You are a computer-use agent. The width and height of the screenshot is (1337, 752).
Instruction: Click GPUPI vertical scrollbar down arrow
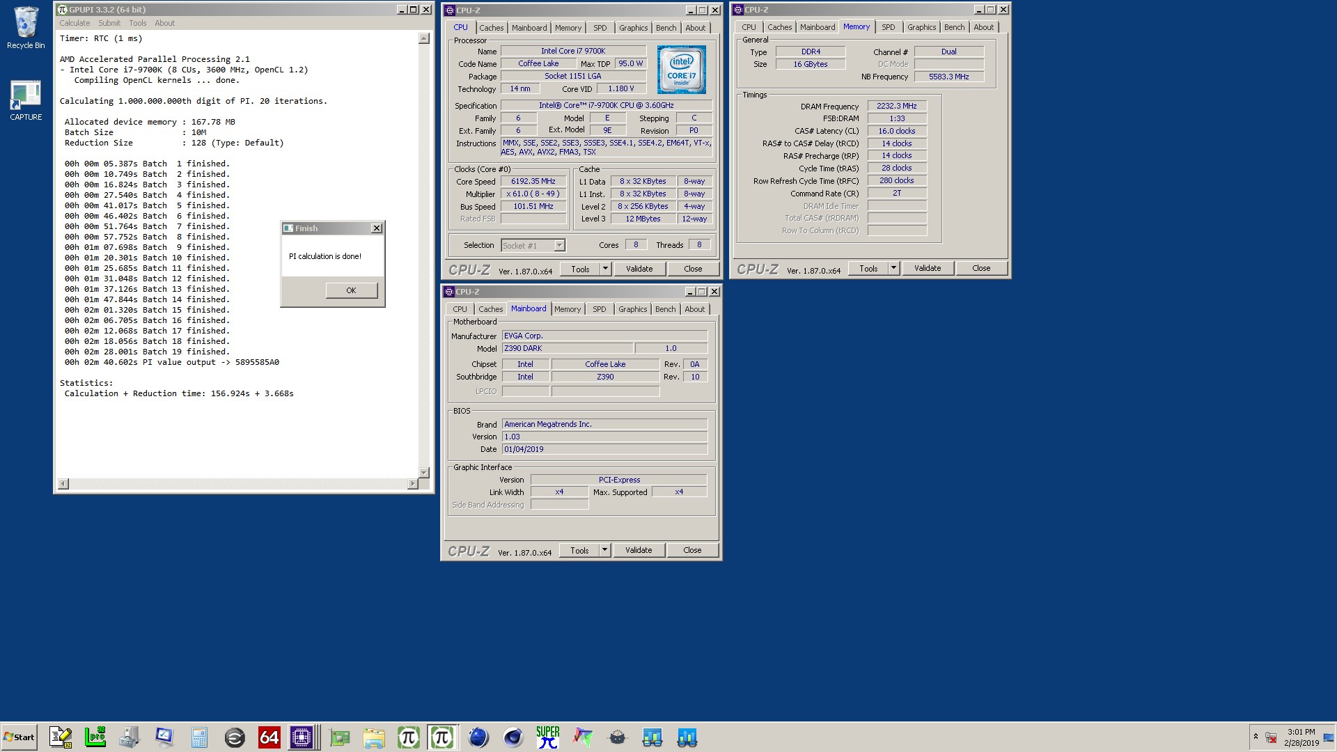tap(424, 473)
